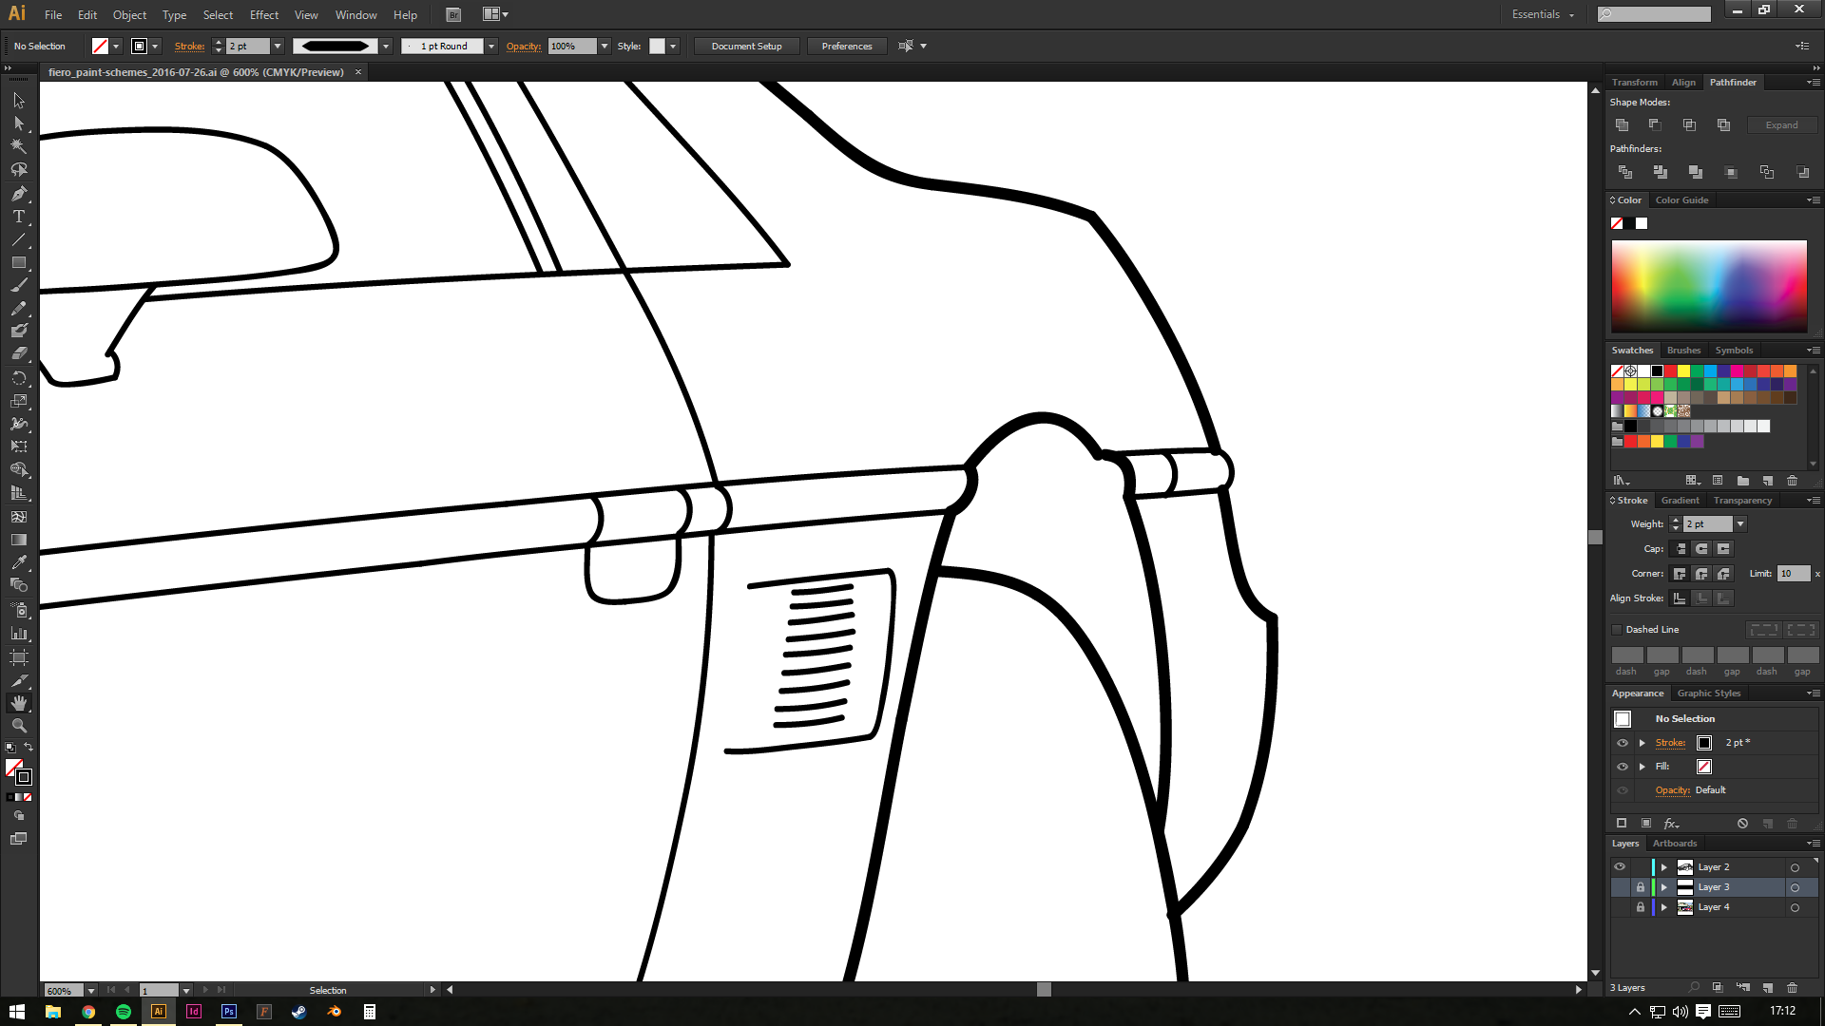Image resolution: width=1825 pixels, height=1026 pixels.
Task: Select the Paintbrush tool
Action: pyautogui.click(x=19, y=285)
